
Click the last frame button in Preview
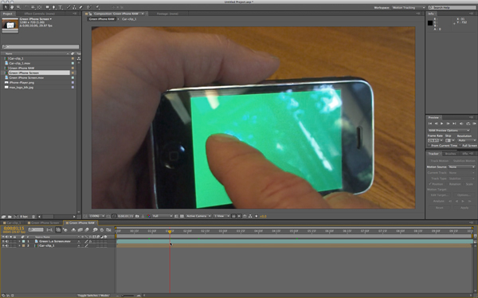point(454,124)
